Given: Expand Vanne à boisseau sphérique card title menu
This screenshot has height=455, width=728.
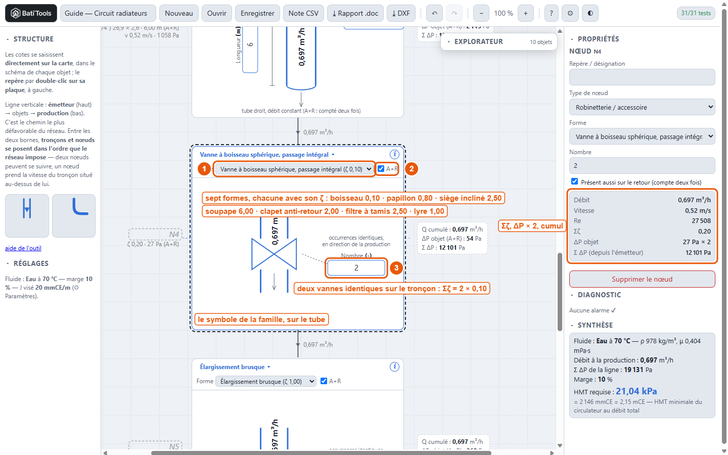Looking at the screenshot, I should point(267,155).
